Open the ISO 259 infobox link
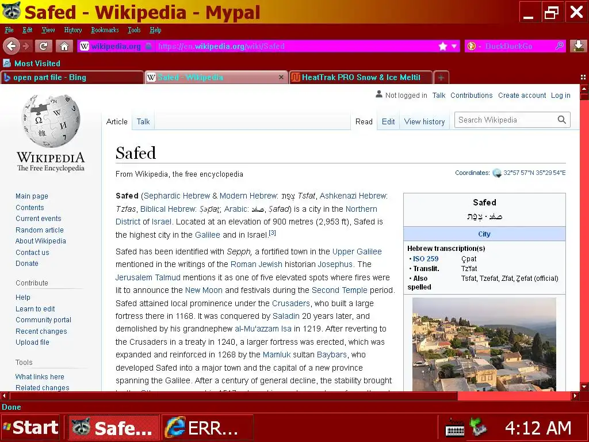This screenshot has height=442, width=589. click(x=426, y=258)
